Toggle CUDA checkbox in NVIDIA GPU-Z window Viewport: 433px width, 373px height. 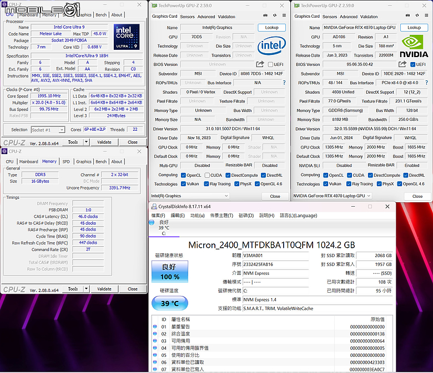[x=350, y=175]
